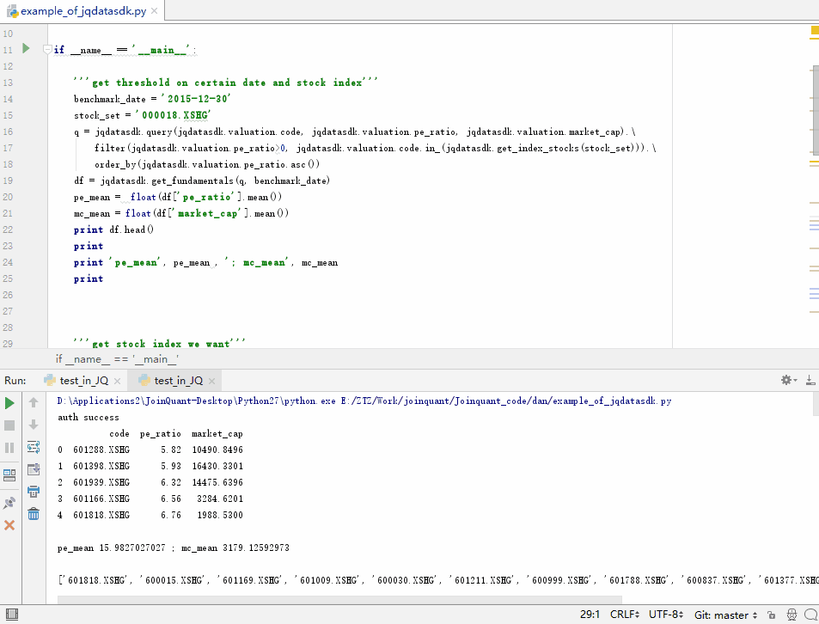Change line separator from CRLF

(625, 615)
